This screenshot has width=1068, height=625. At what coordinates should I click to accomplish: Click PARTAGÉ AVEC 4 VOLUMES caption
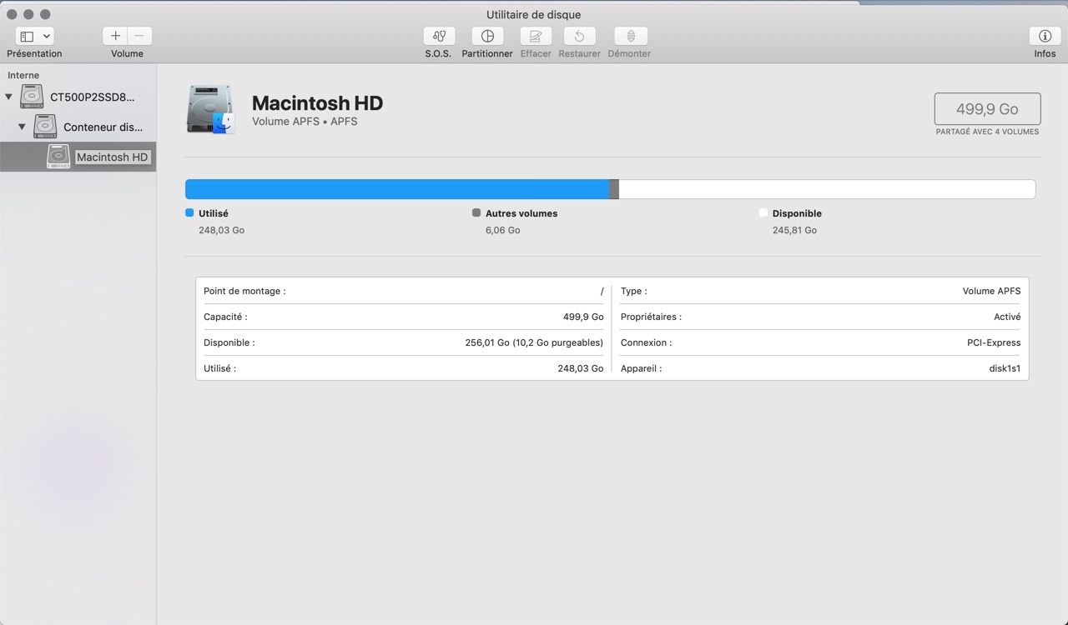(987, 132)
